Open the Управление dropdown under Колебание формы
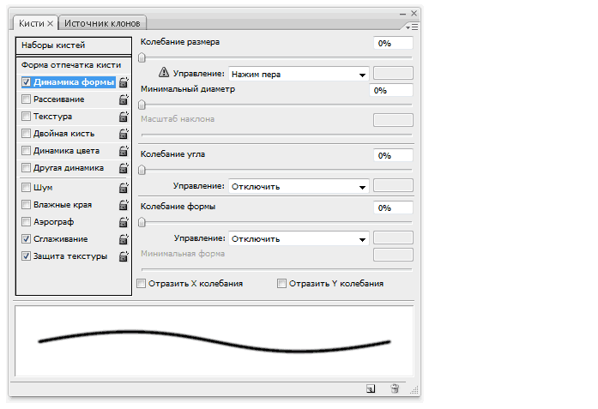 pyautogui.click(x=299, y=239)
